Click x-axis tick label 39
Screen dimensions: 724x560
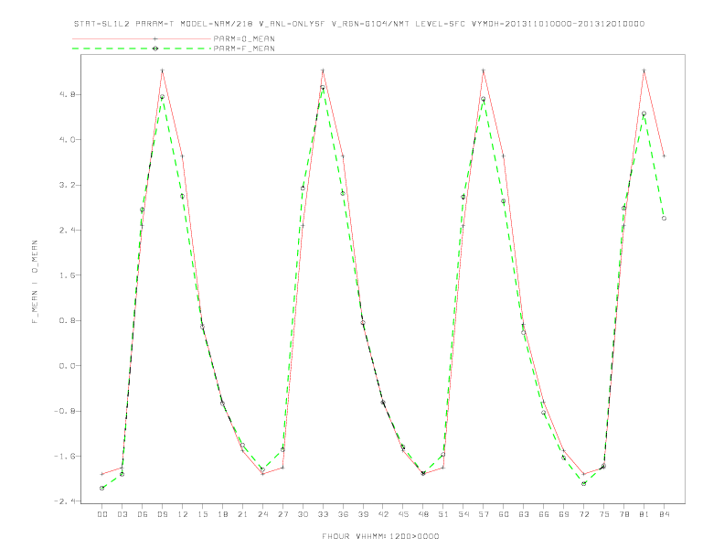[363, 514]
